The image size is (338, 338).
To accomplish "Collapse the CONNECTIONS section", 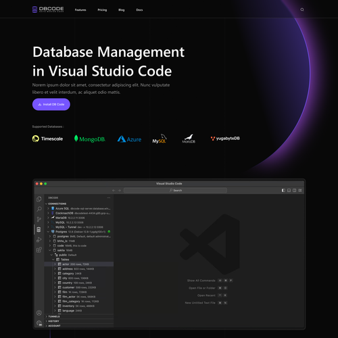I will (x=47, y=203).
